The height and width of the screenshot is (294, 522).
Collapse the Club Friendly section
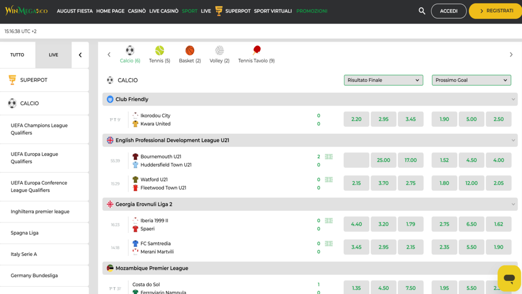pyautogui.click(x=513, y=99)
